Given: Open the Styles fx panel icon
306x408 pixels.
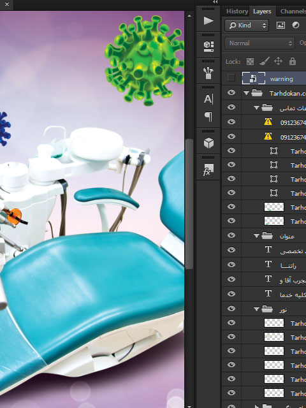Looking at the screenshot, I should pyautogui.click(x=208, y=170).
